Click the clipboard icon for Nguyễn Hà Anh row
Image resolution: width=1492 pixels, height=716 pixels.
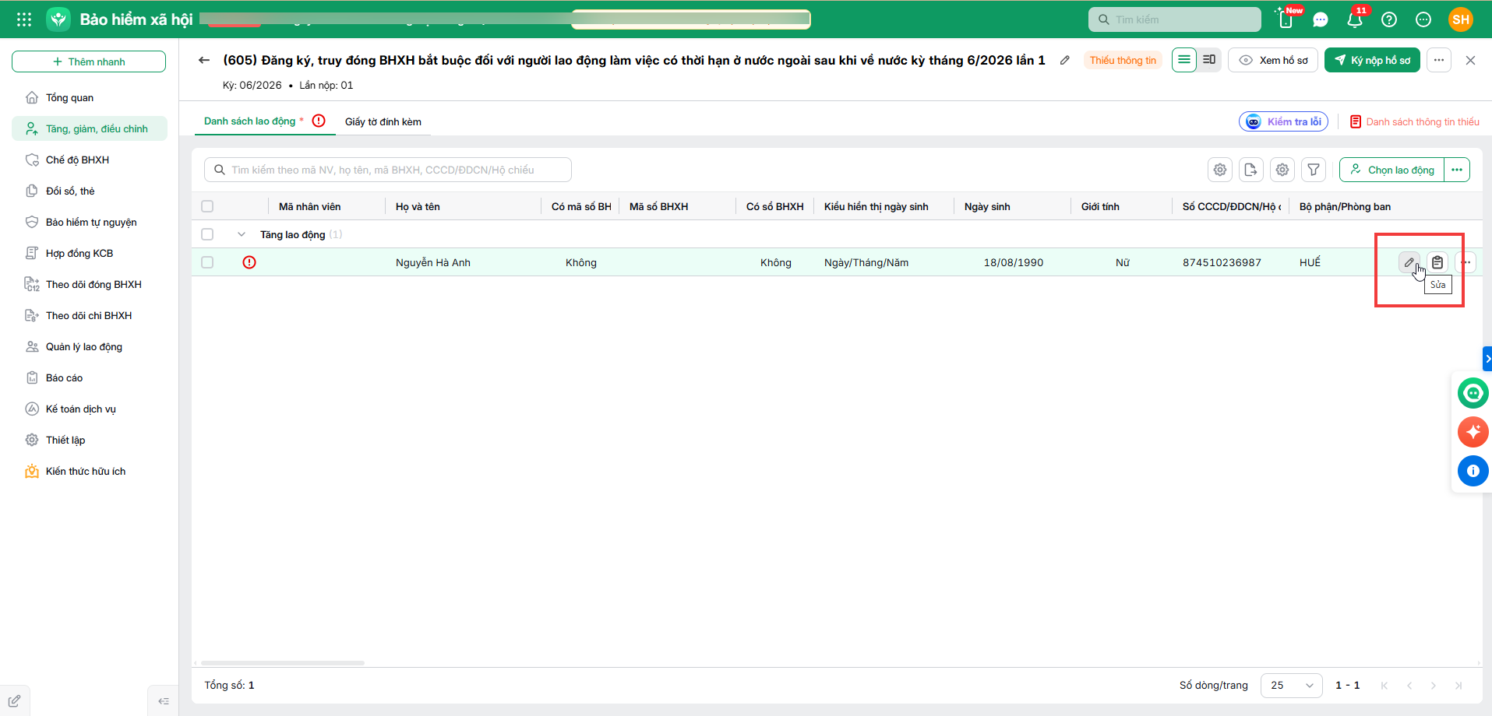(x=1437, y=262)
